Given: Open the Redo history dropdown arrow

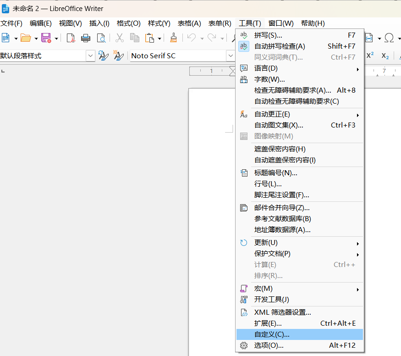Looking at the screenshot, I should [222, 39].
